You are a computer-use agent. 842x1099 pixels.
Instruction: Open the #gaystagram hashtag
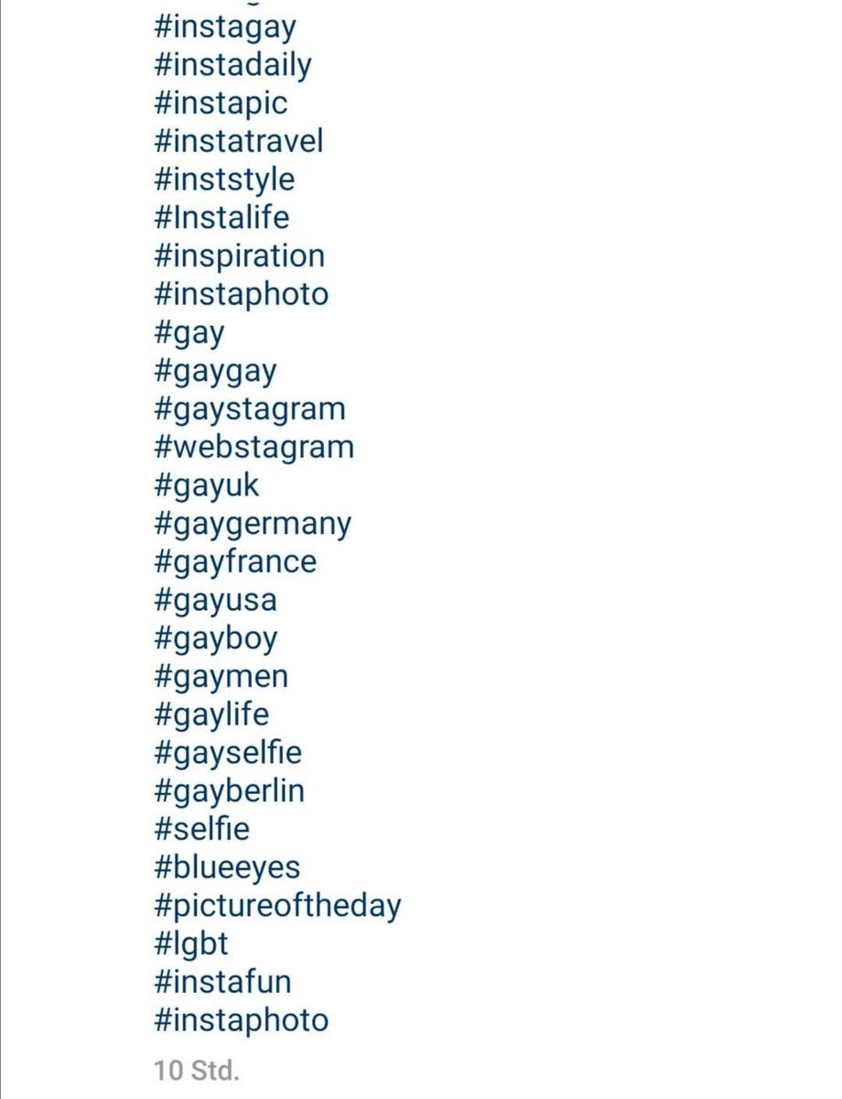pyautogui.click(x=250, y=409)
